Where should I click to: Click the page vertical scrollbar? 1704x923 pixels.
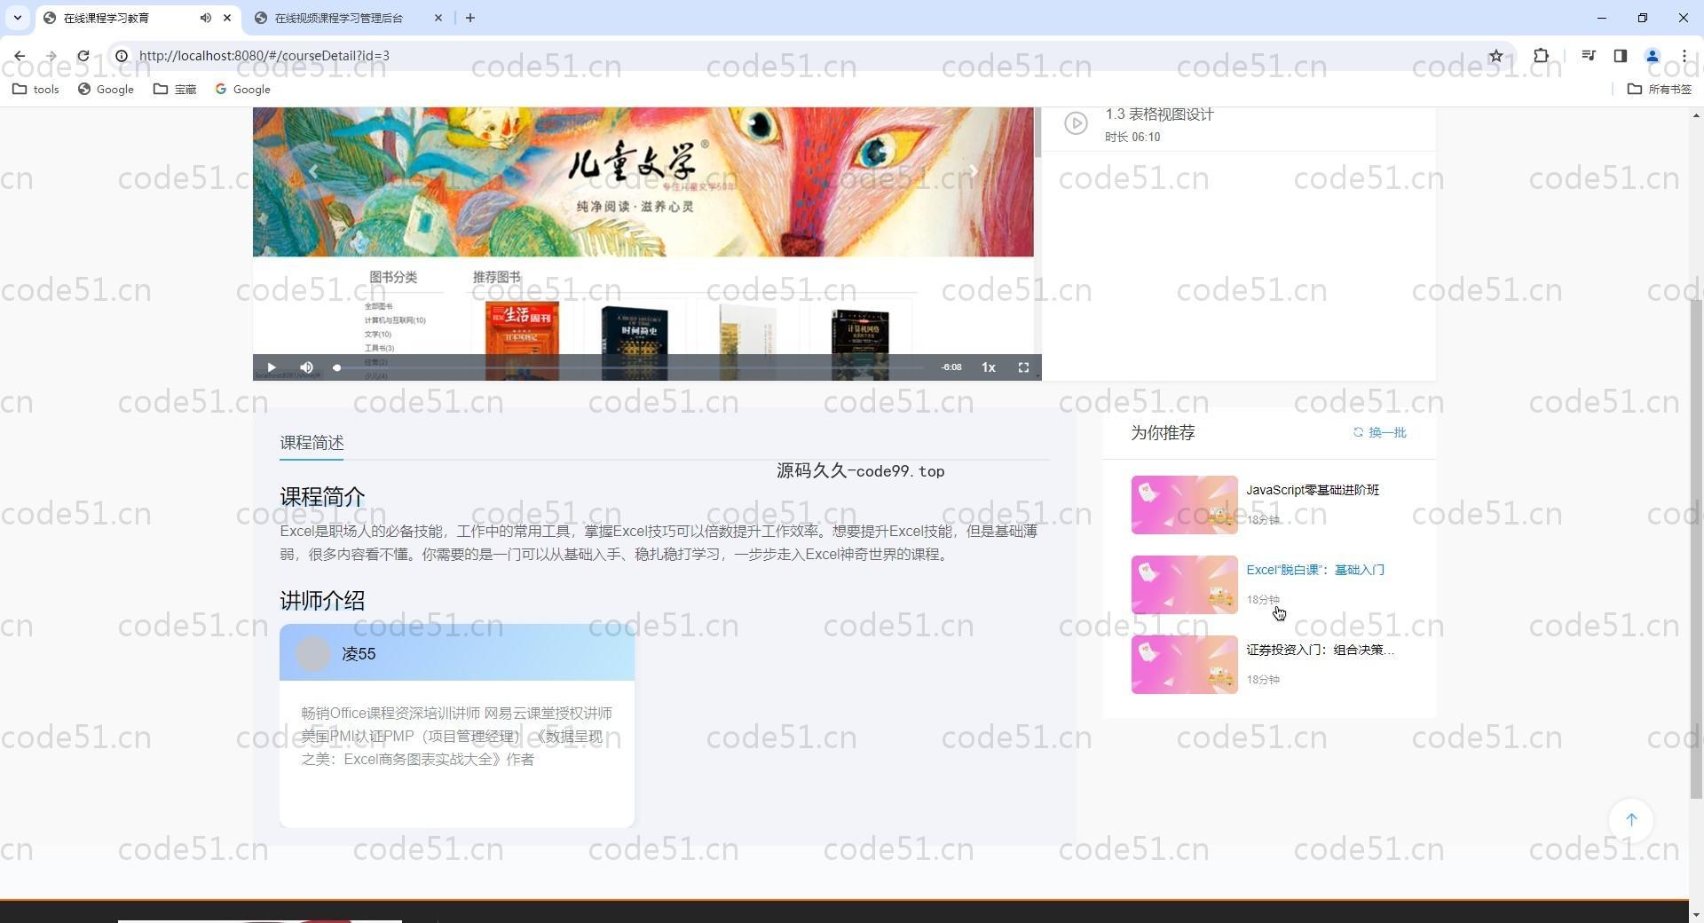tap(1696, 548)
